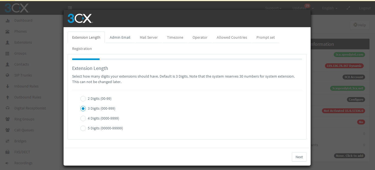Image resolution: width=375 pixels, height=170 pixels.
Task: Switch to the Extension Length tab
Action: 86,38
